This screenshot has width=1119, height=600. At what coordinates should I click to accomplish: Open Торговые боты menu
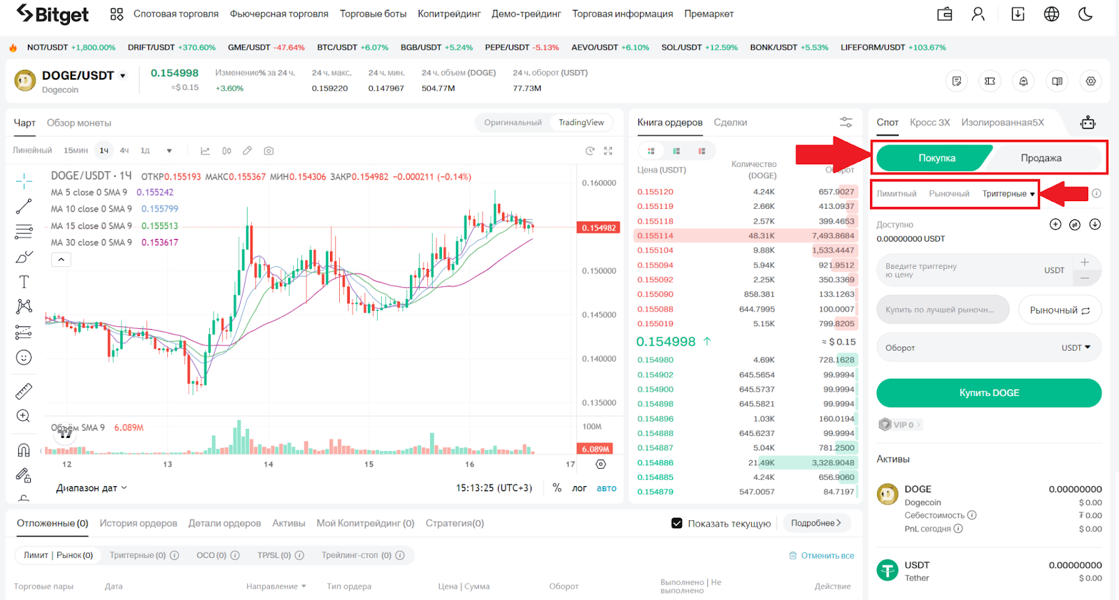coord(373,14)
